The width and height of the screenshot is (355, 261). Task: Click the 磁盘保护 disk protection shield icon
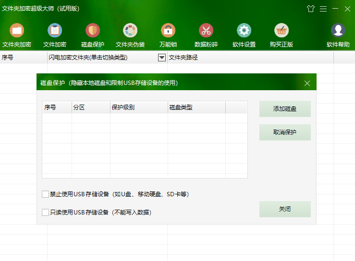pyautogui.click(x=93, y=31)
